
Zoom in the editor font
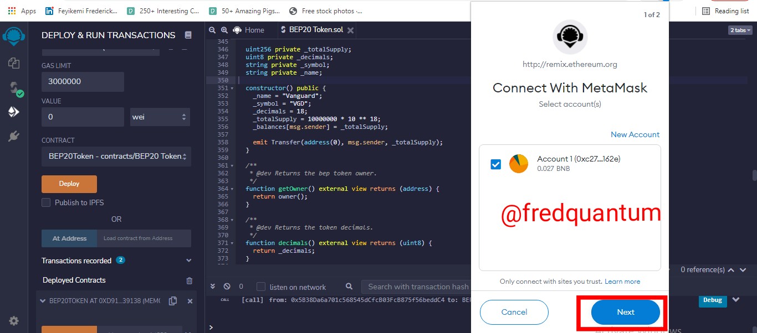tap(224, 30)
